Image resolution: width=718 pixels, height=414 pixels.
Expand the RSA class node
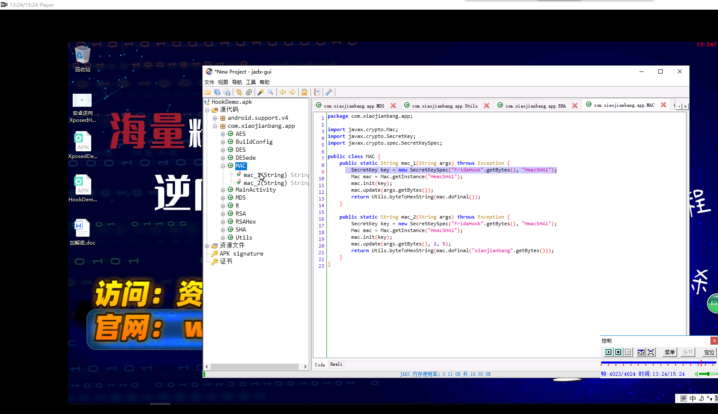point(223,214)
